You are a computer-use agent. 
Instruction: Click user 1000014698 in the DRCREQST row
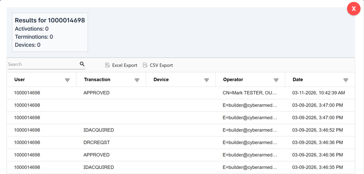point(27,142)
